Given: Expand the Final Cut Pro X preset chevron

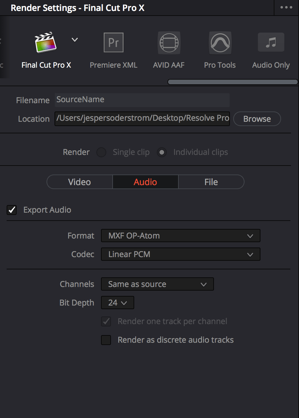Looking at the screenshot, I should click(x=75, y=40).
